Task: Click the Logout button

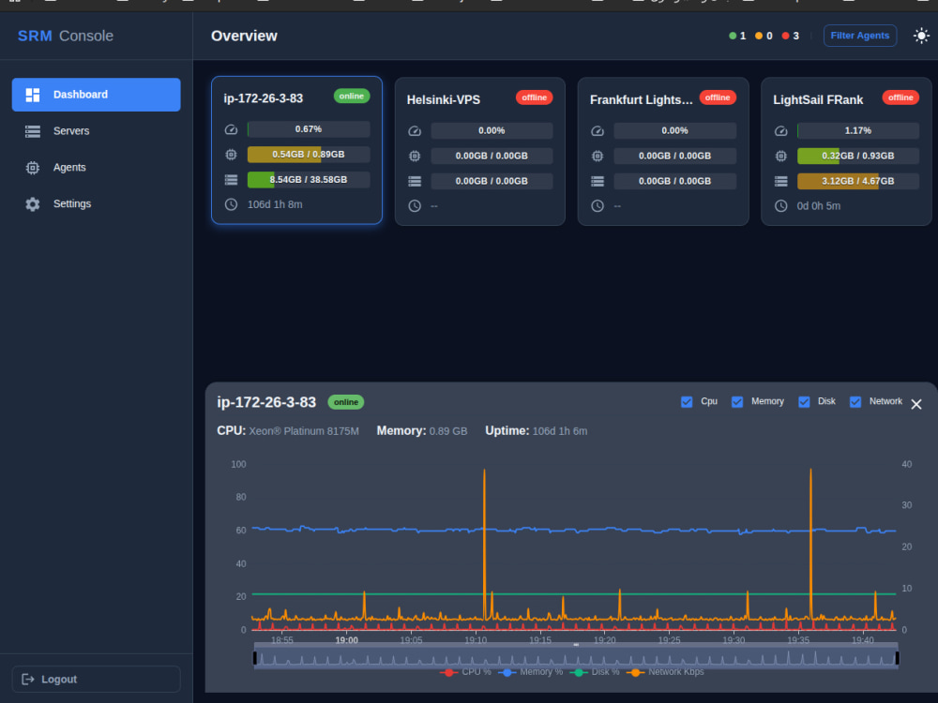Action: [x=96, y=679]
